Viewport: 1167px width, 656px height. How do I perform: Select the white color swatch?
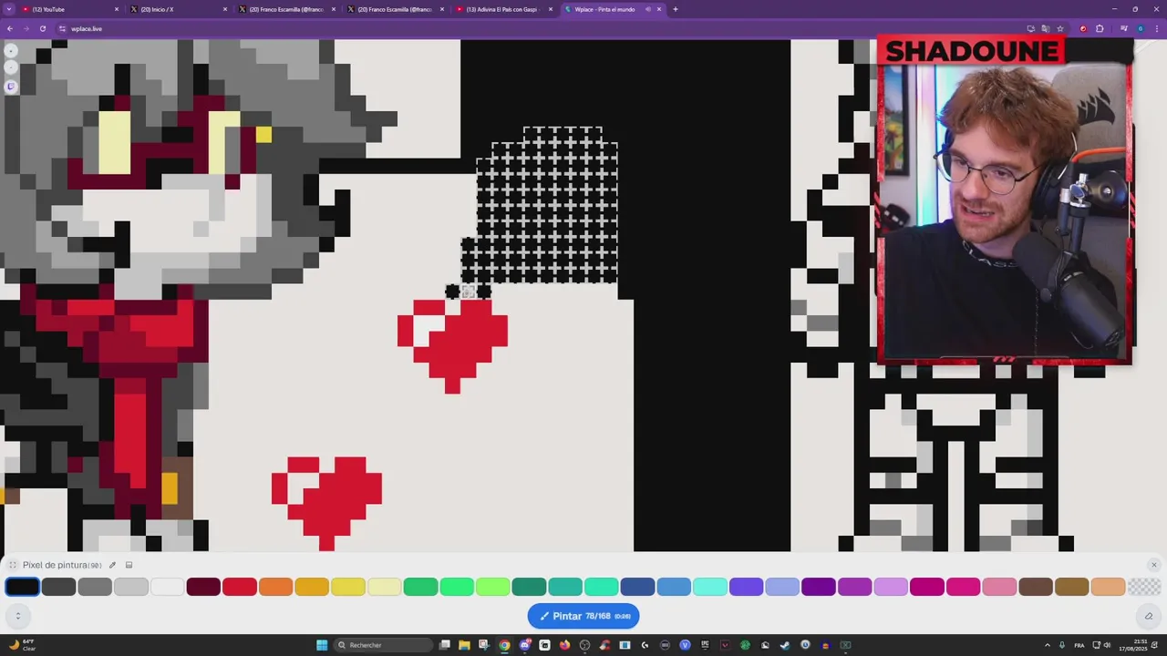click(167, 587)
